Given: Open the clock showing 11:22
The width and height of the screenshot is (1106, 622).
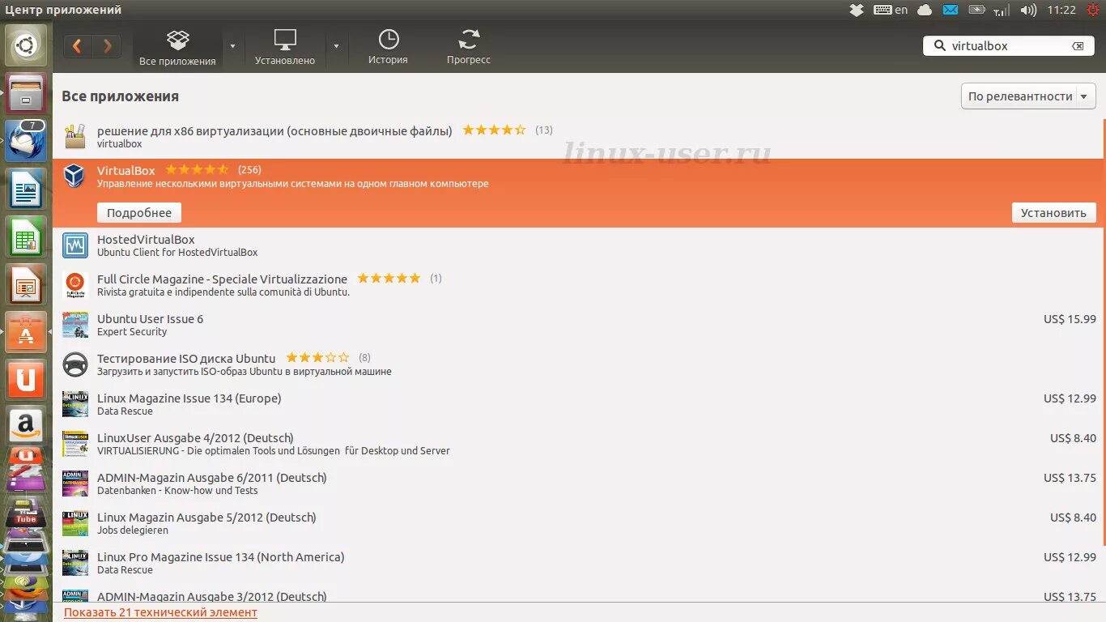Looking at the screenshot, I should [1061, 10].
